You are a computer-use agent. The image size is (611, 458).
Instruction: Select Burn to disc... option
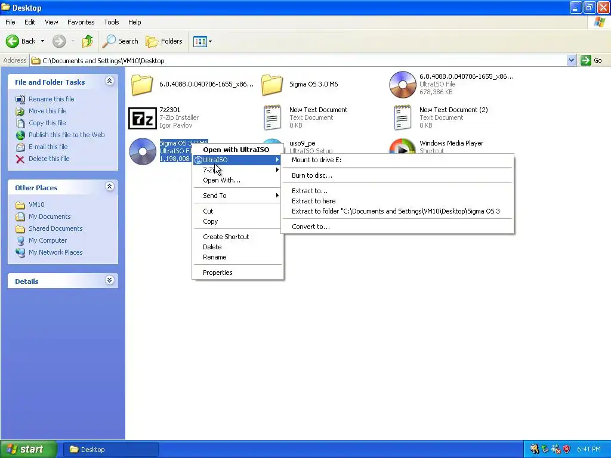pyautogui.click(x=397, y=175)
